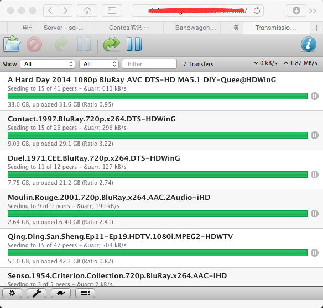Open the torrent inspector info icon
Screen dimensions: 323x308
pos(309,44)
